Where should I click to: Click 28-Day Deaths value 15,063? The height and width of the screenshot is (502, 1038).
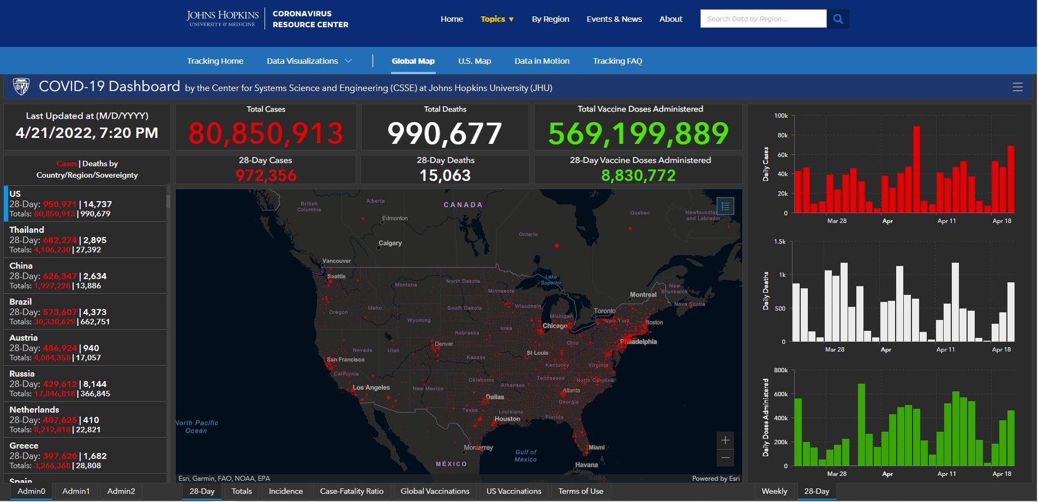click(445, 176)
